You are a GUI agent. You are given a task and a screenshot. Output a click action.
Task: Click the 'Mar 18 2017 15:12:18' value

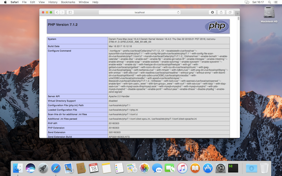click(120, 46)
